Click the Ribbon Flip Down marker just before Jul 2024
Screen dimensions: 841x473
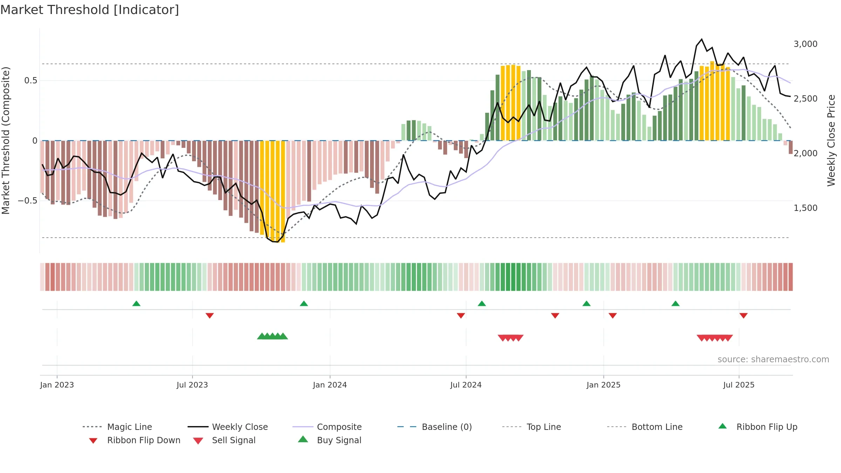461,316
